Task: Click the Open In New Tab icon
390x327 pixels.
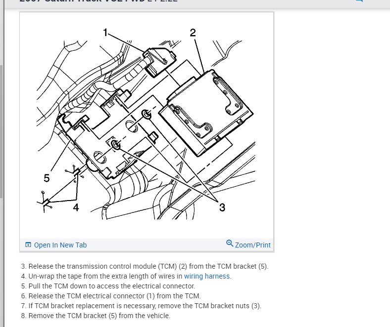Action: 28,245
